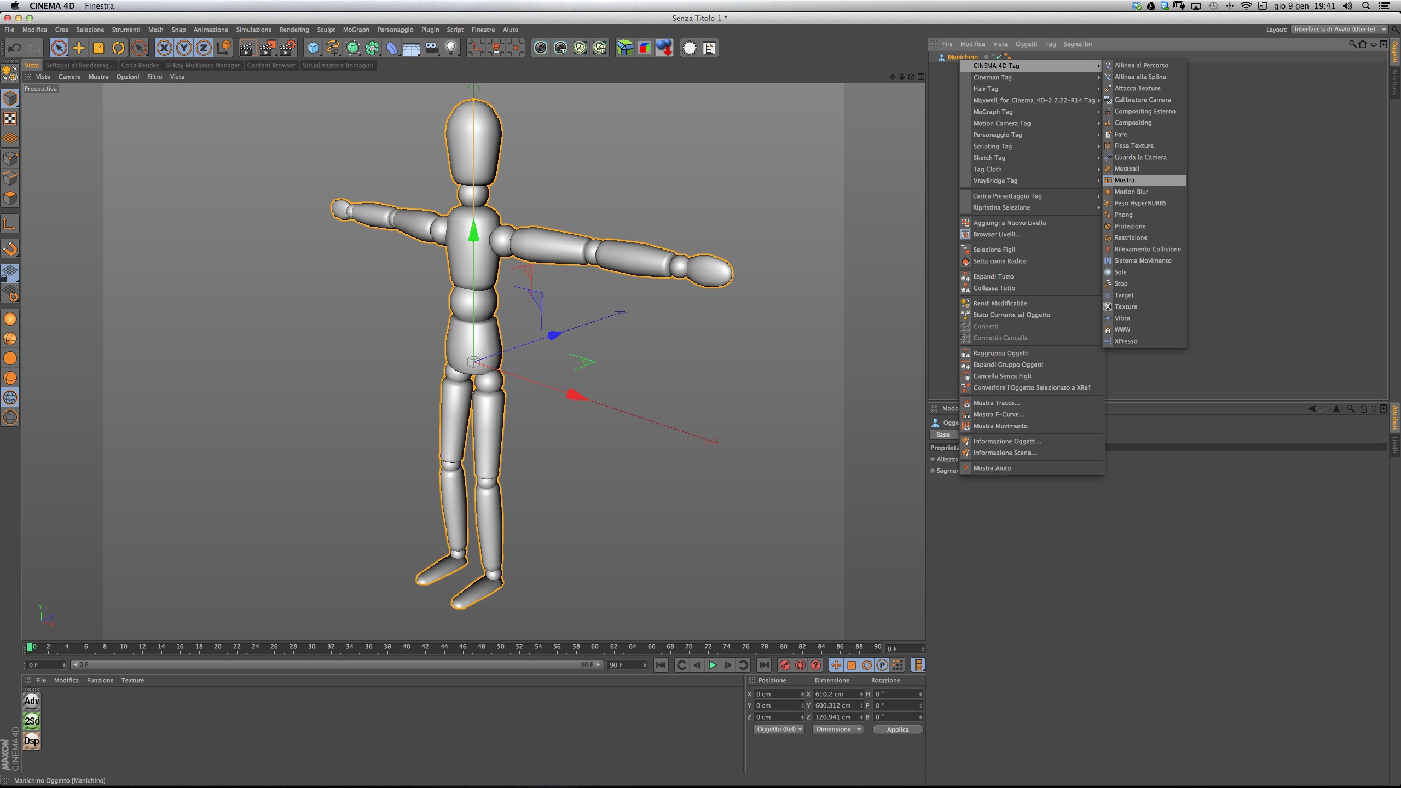Click the Applica button
Viewport: 1401px width, 788px height.
click(x=897, y=729)
